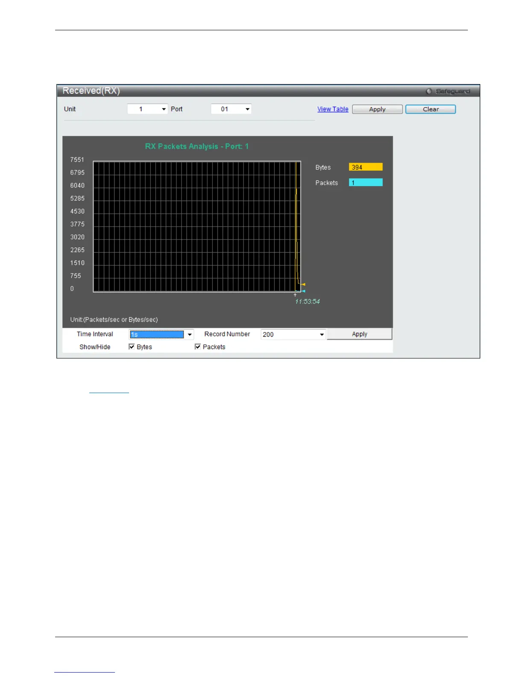Open the Time Interval dropdown

point(161,335)
